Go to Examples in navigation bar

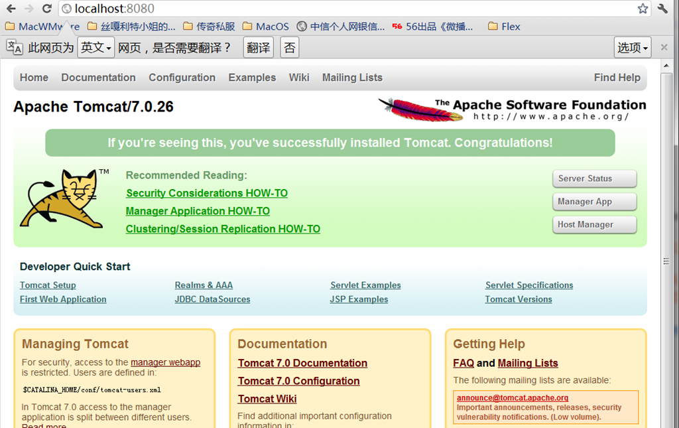(252, 78)
